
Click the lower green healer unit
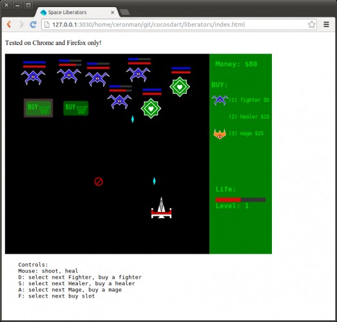coord(151,108)
